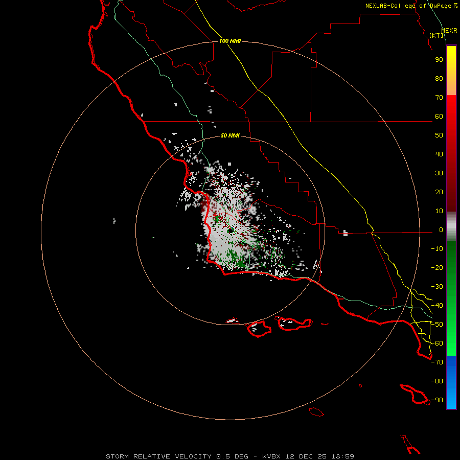This screenshot has height=460, width=460.
Task: Click the 10 value on velocity scale
Action: point(439,211)
